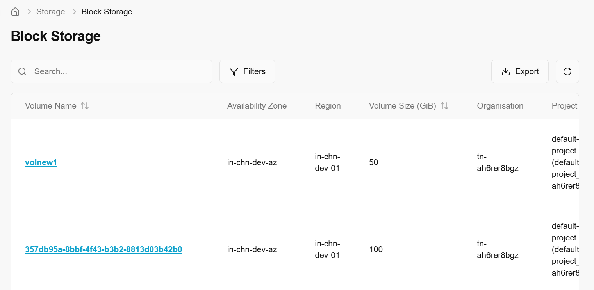The image size is (594, 290).
Task: Click the Availability Zone column header
Action: click(x=257, y=106)
